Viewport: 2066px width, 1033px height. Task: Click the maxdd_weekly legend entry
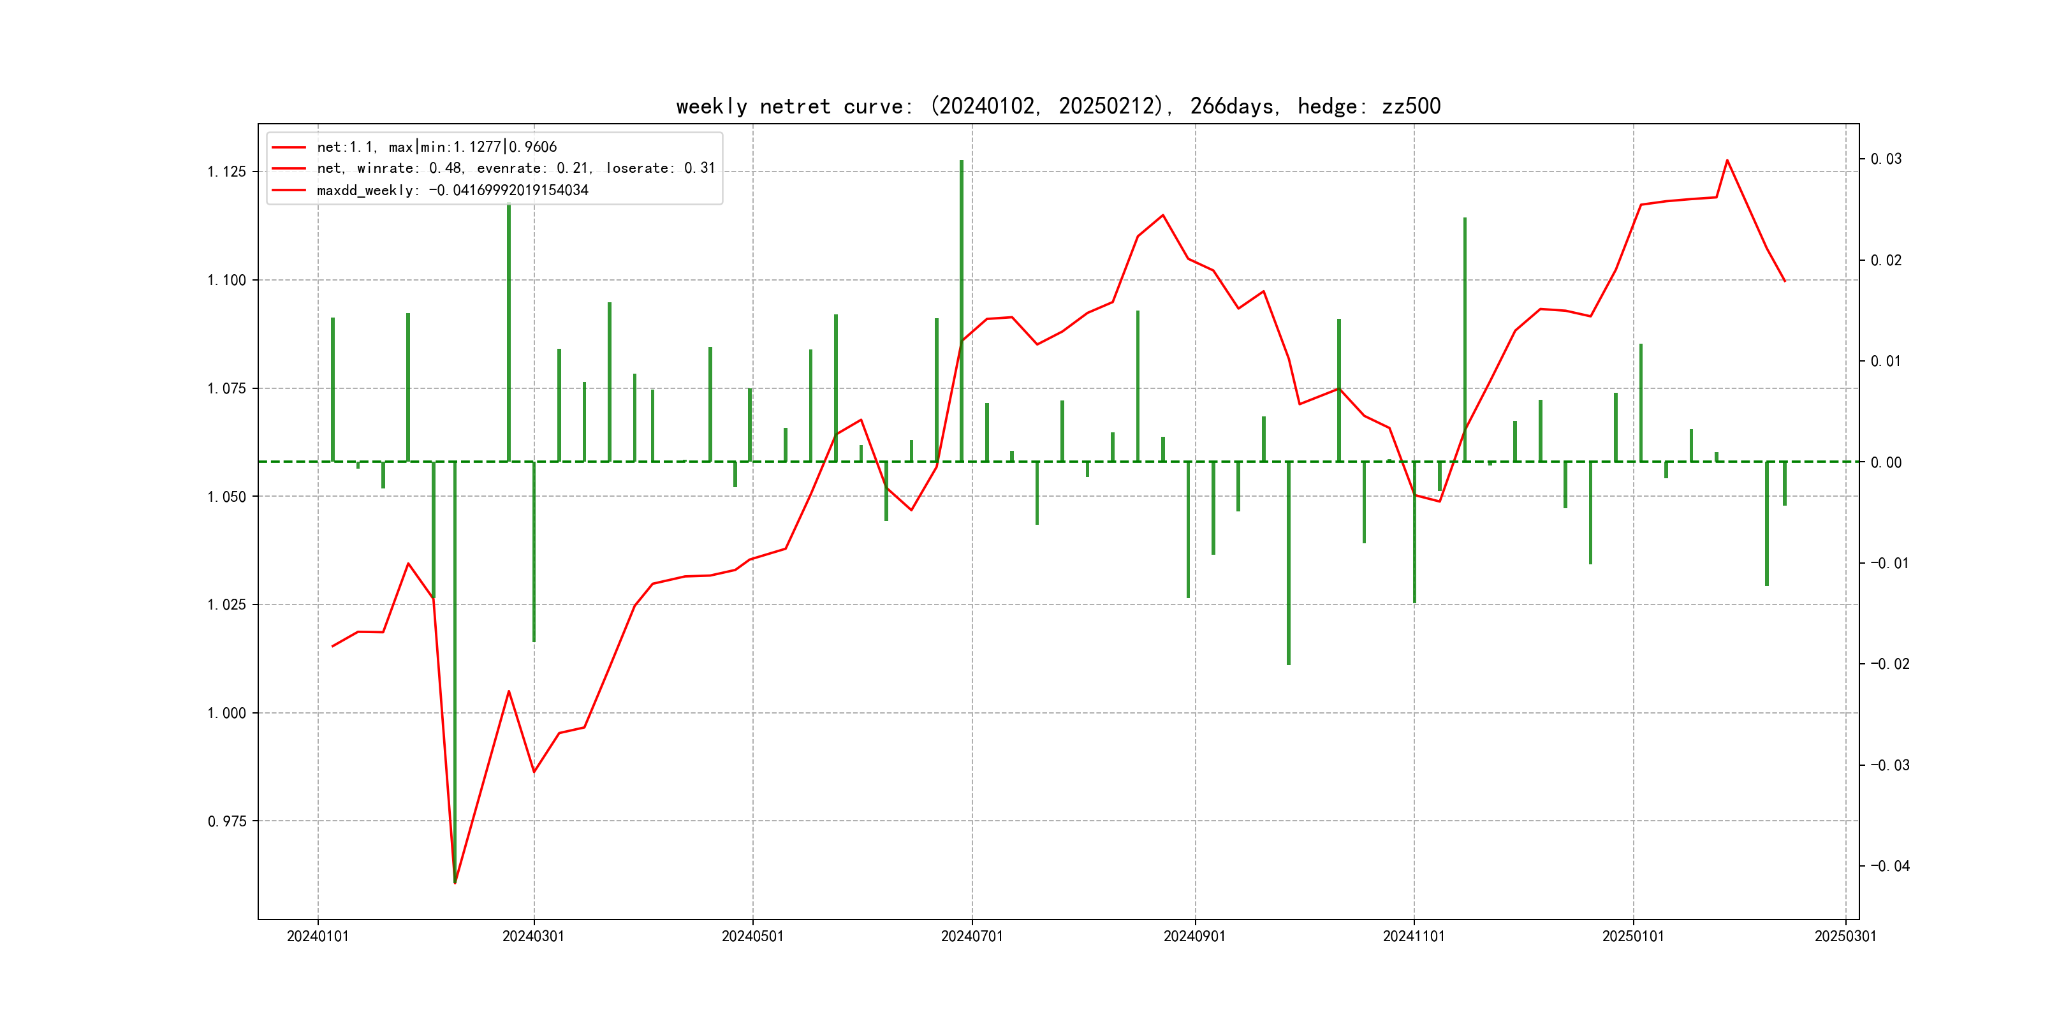(x=452, y=190)
